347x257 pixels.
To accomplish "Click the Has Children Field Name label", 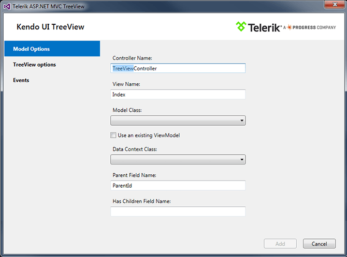I will click(141, 201).
